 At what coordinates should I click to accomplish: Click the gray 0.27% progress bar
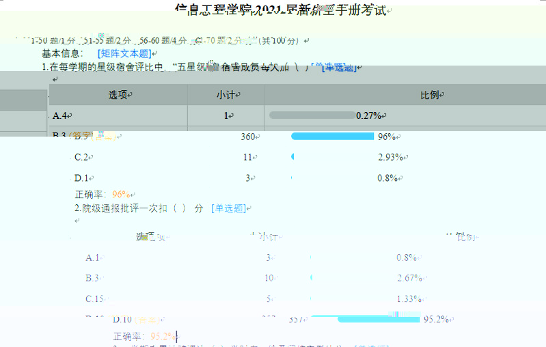(x=312, y=115)
